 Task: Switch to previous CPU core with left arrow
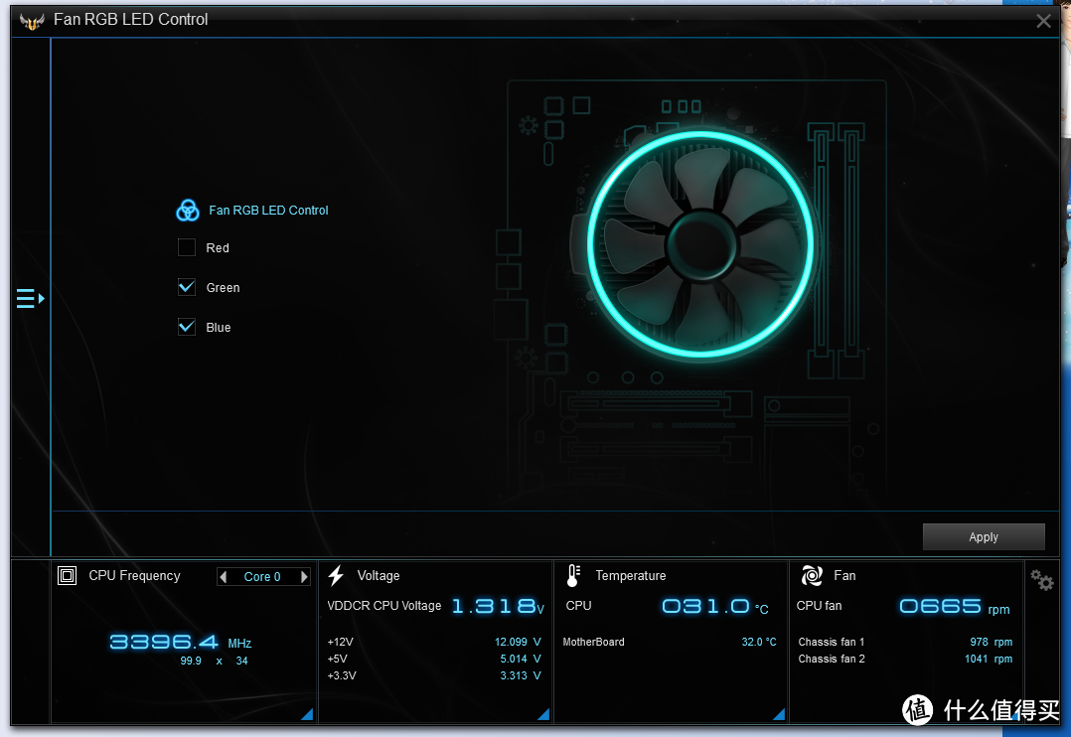point(223,577)
